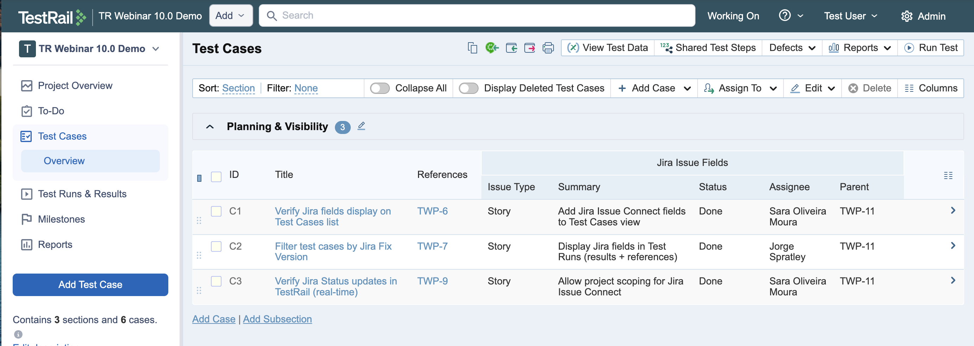Click the pencil icon next to Planning & Visibility
The image size is (974, 346).
[361, 126]
